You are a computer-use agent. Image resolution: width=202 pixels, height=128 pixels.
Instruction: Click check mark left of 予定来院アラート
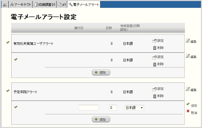pyautogui.click(x=8, y=91)
